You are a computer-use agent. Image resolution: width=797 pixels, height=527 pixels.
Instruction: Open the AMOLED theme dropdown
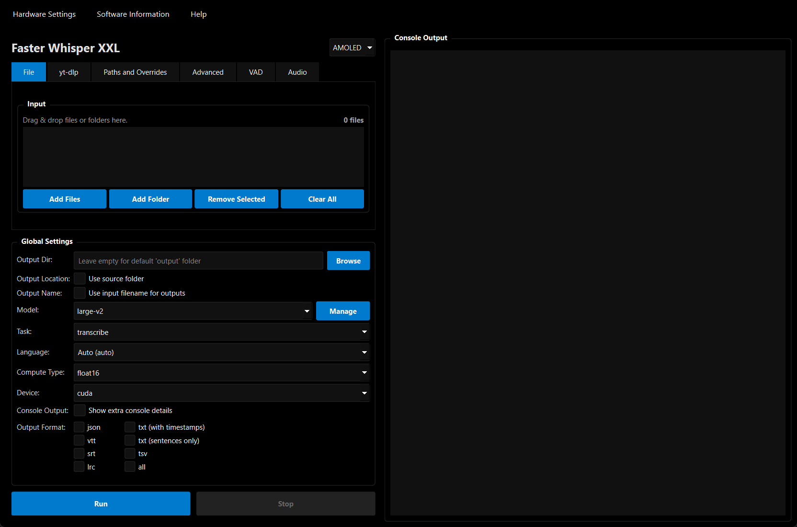click(353, 48)
